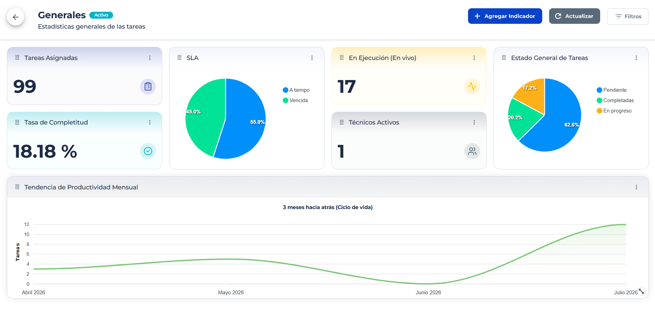Grab the Tendencia de Productividad drag handle
The width and height of the screenshot is (655, 316).
17,187
